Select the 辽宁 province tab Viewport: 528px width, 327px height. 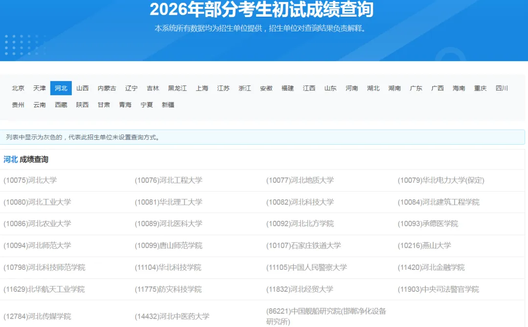[132, 88]
